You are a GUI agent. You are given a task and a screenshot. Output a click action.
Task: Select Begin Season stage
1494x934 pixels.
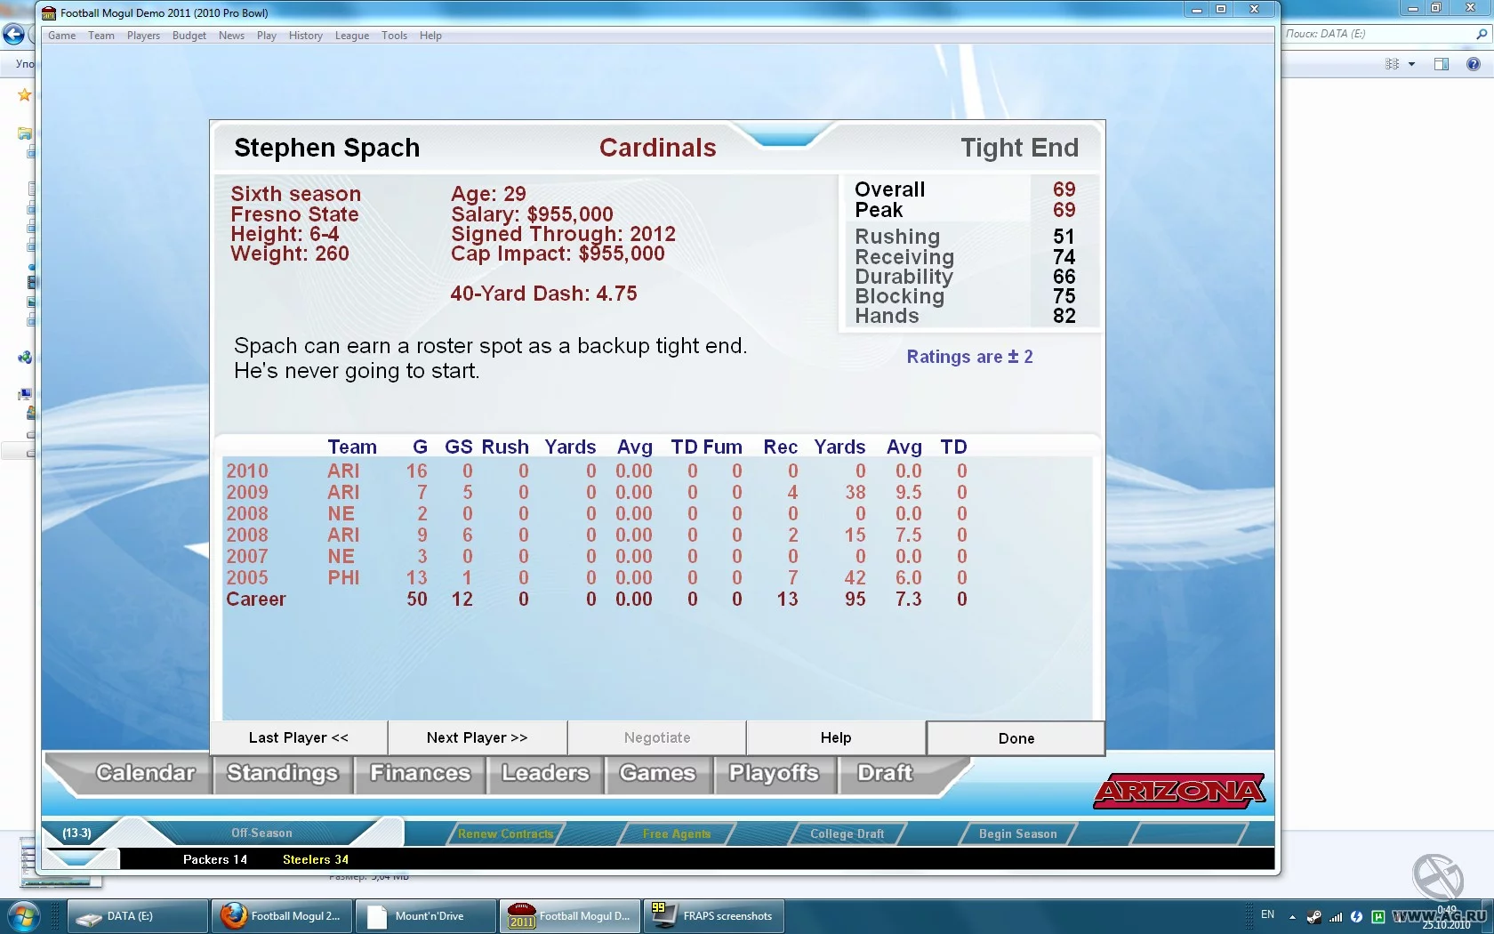1017,833
